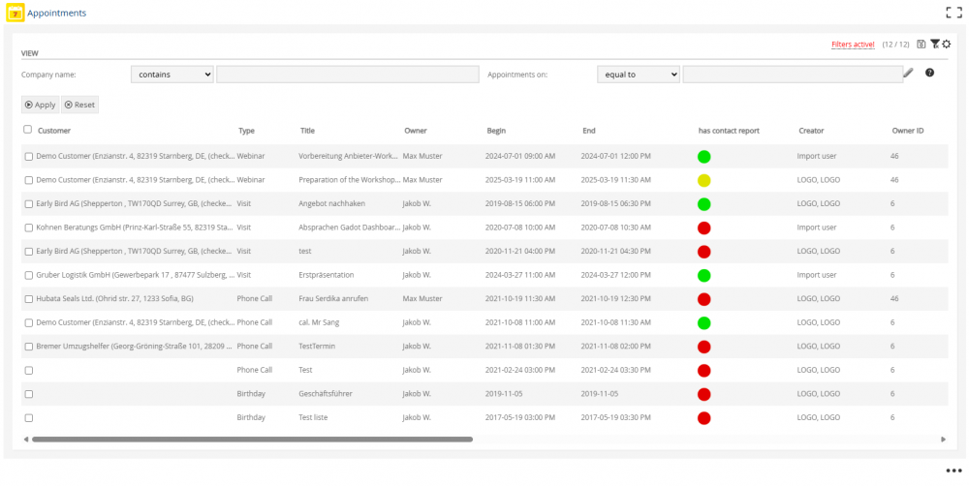The height and width of the screenshot is (486, 969).
Task: Click the save view disk icon
Action: coord(922,45)
